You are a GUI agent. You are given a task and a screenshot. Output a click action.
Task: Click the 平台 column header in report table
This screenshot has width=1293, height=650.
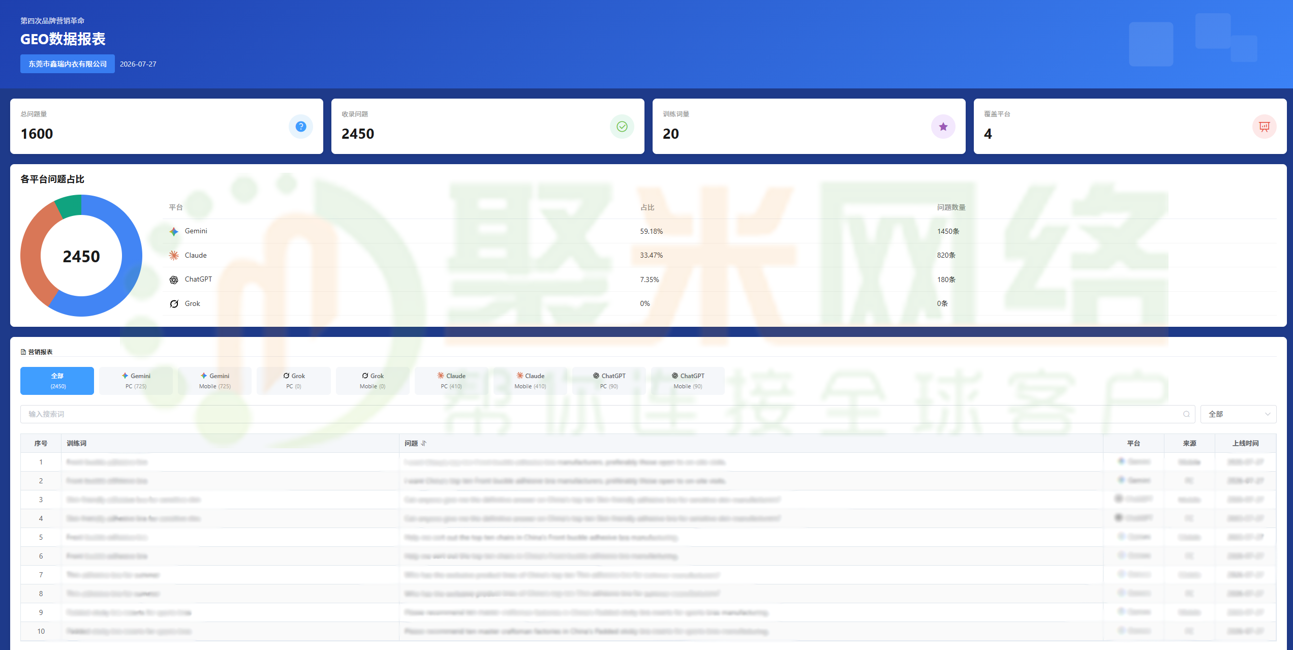pos(1133,443)
